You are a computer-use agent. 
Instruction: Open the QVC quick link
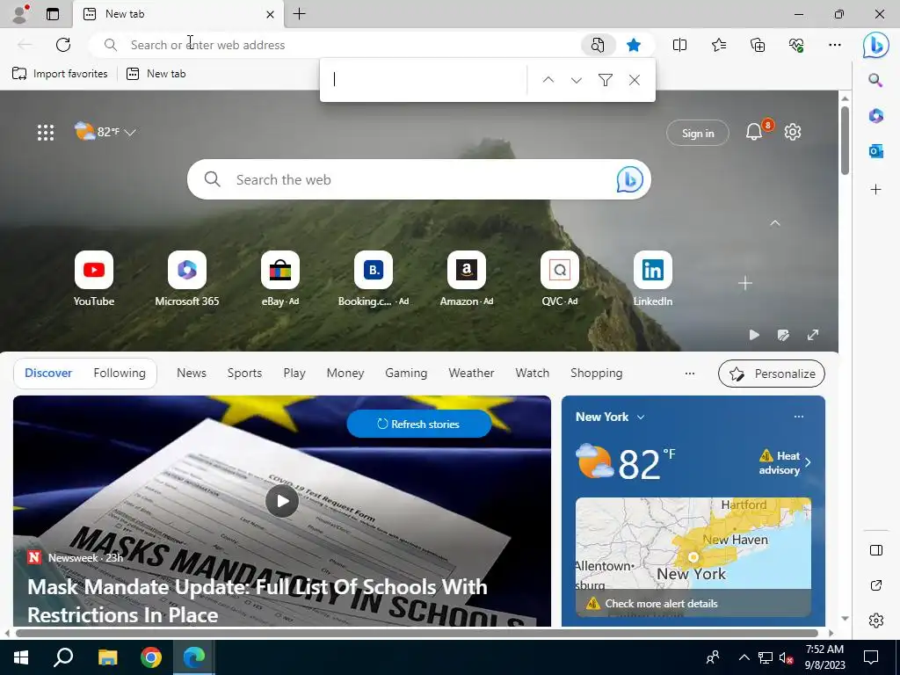pos(560,279)
